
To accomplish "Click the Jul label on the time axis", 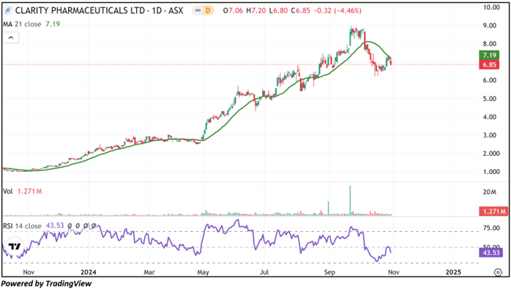I will 264,272.
